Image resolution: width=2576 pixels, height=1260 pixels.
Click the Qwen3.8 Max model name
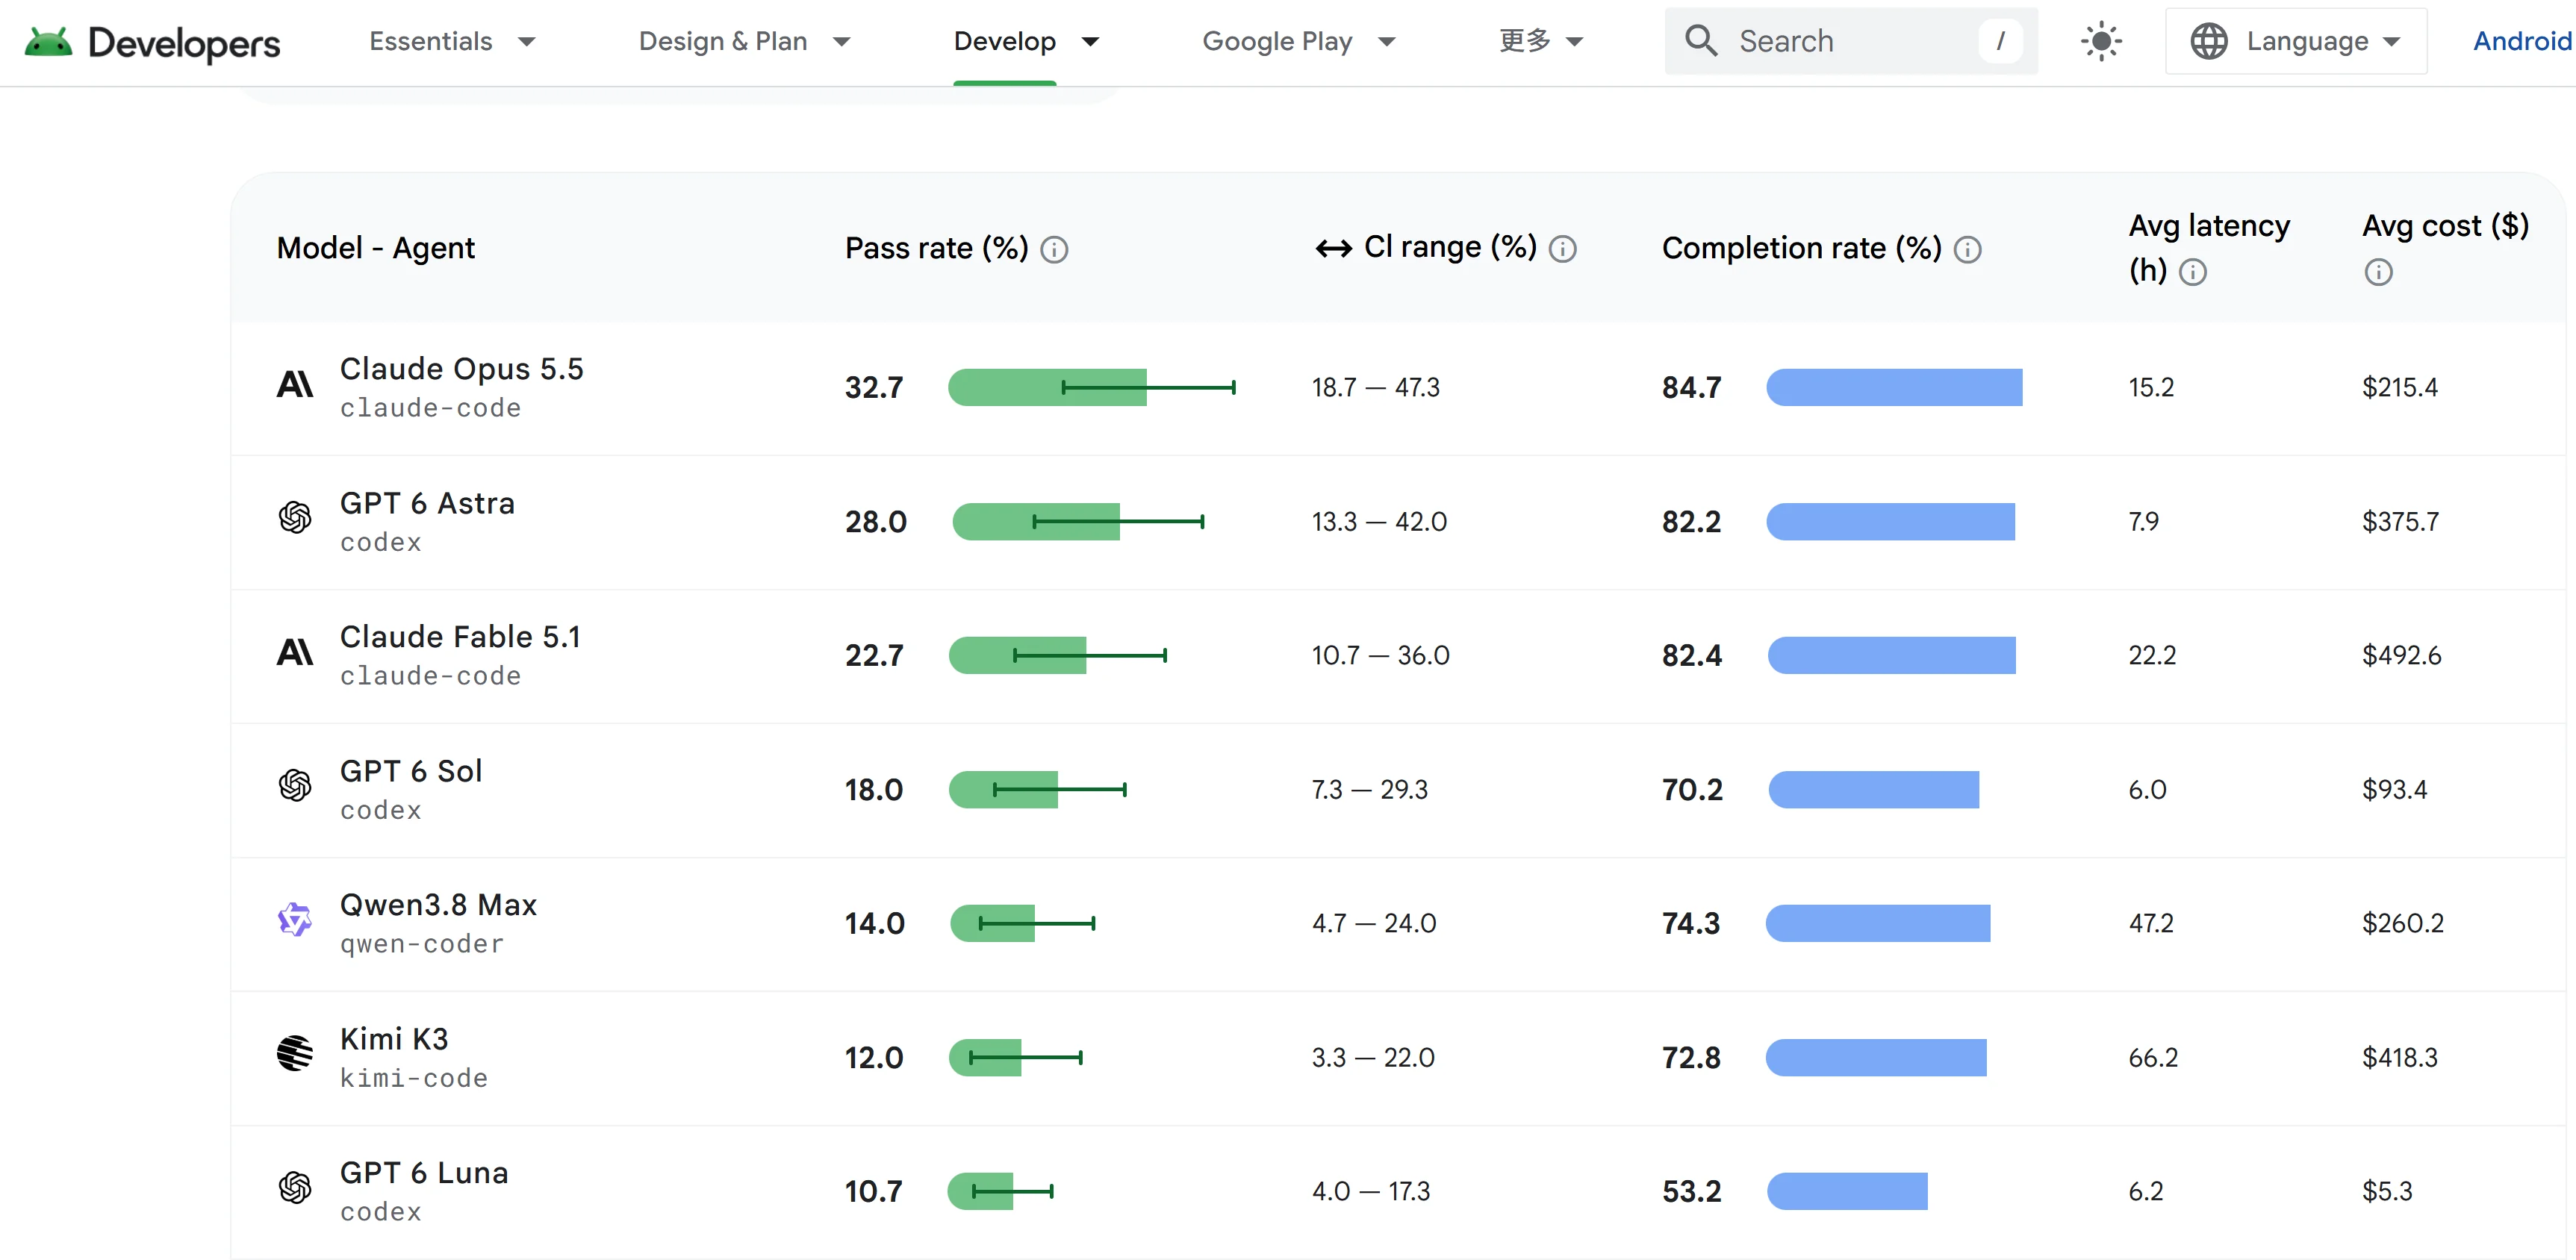coord(438,905)
